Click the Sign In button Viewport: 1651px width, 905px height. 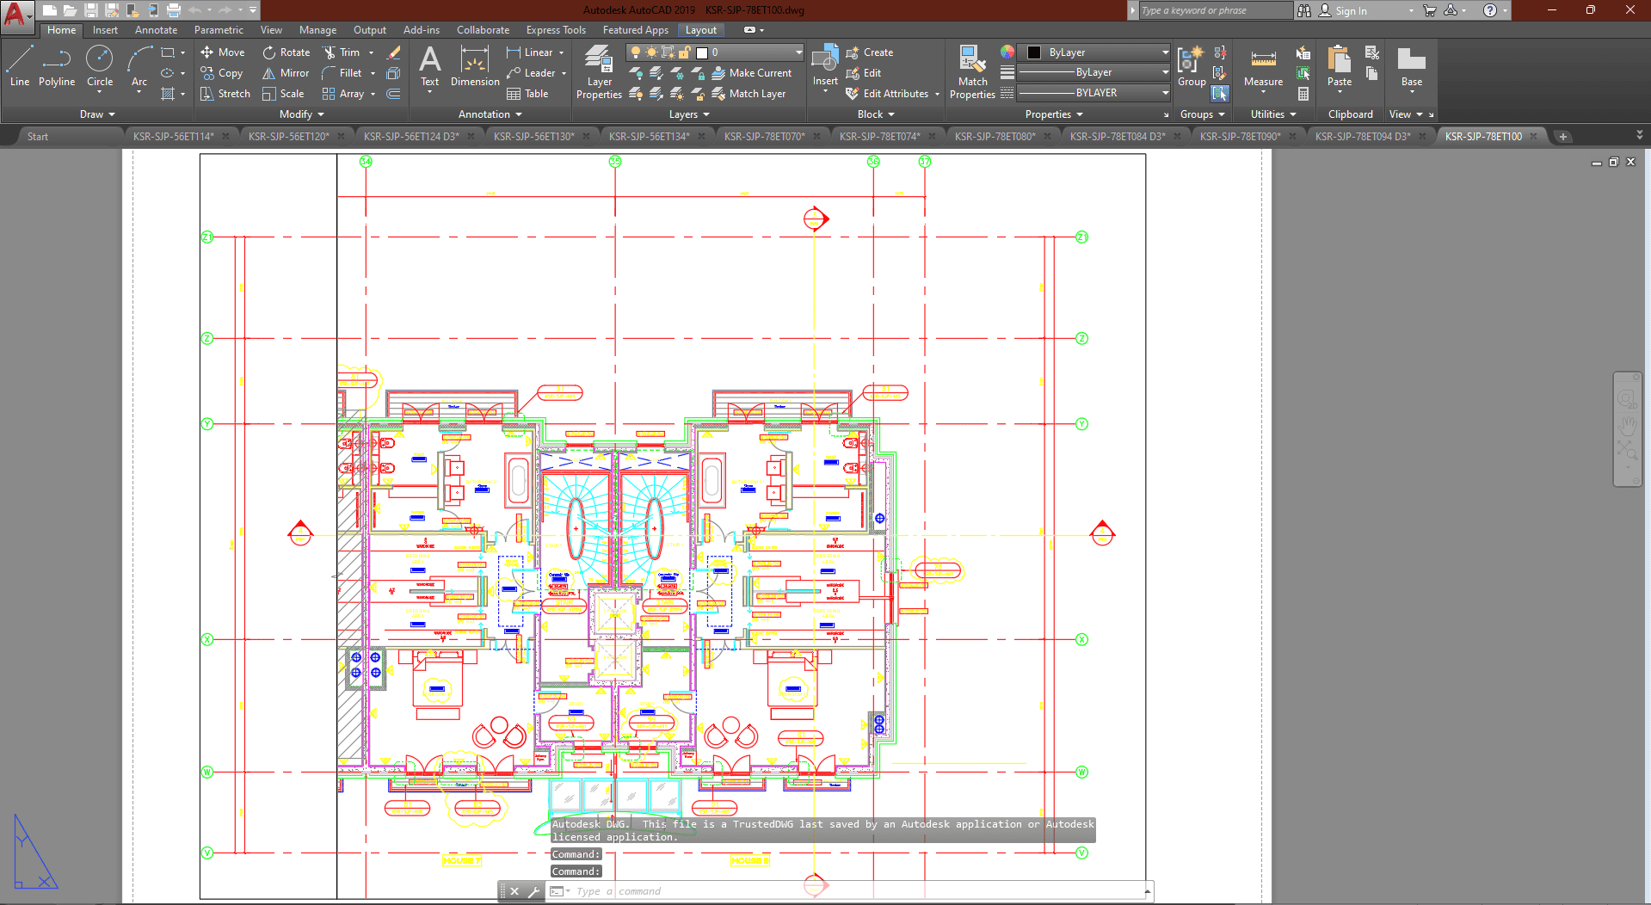pos(1351,10)
